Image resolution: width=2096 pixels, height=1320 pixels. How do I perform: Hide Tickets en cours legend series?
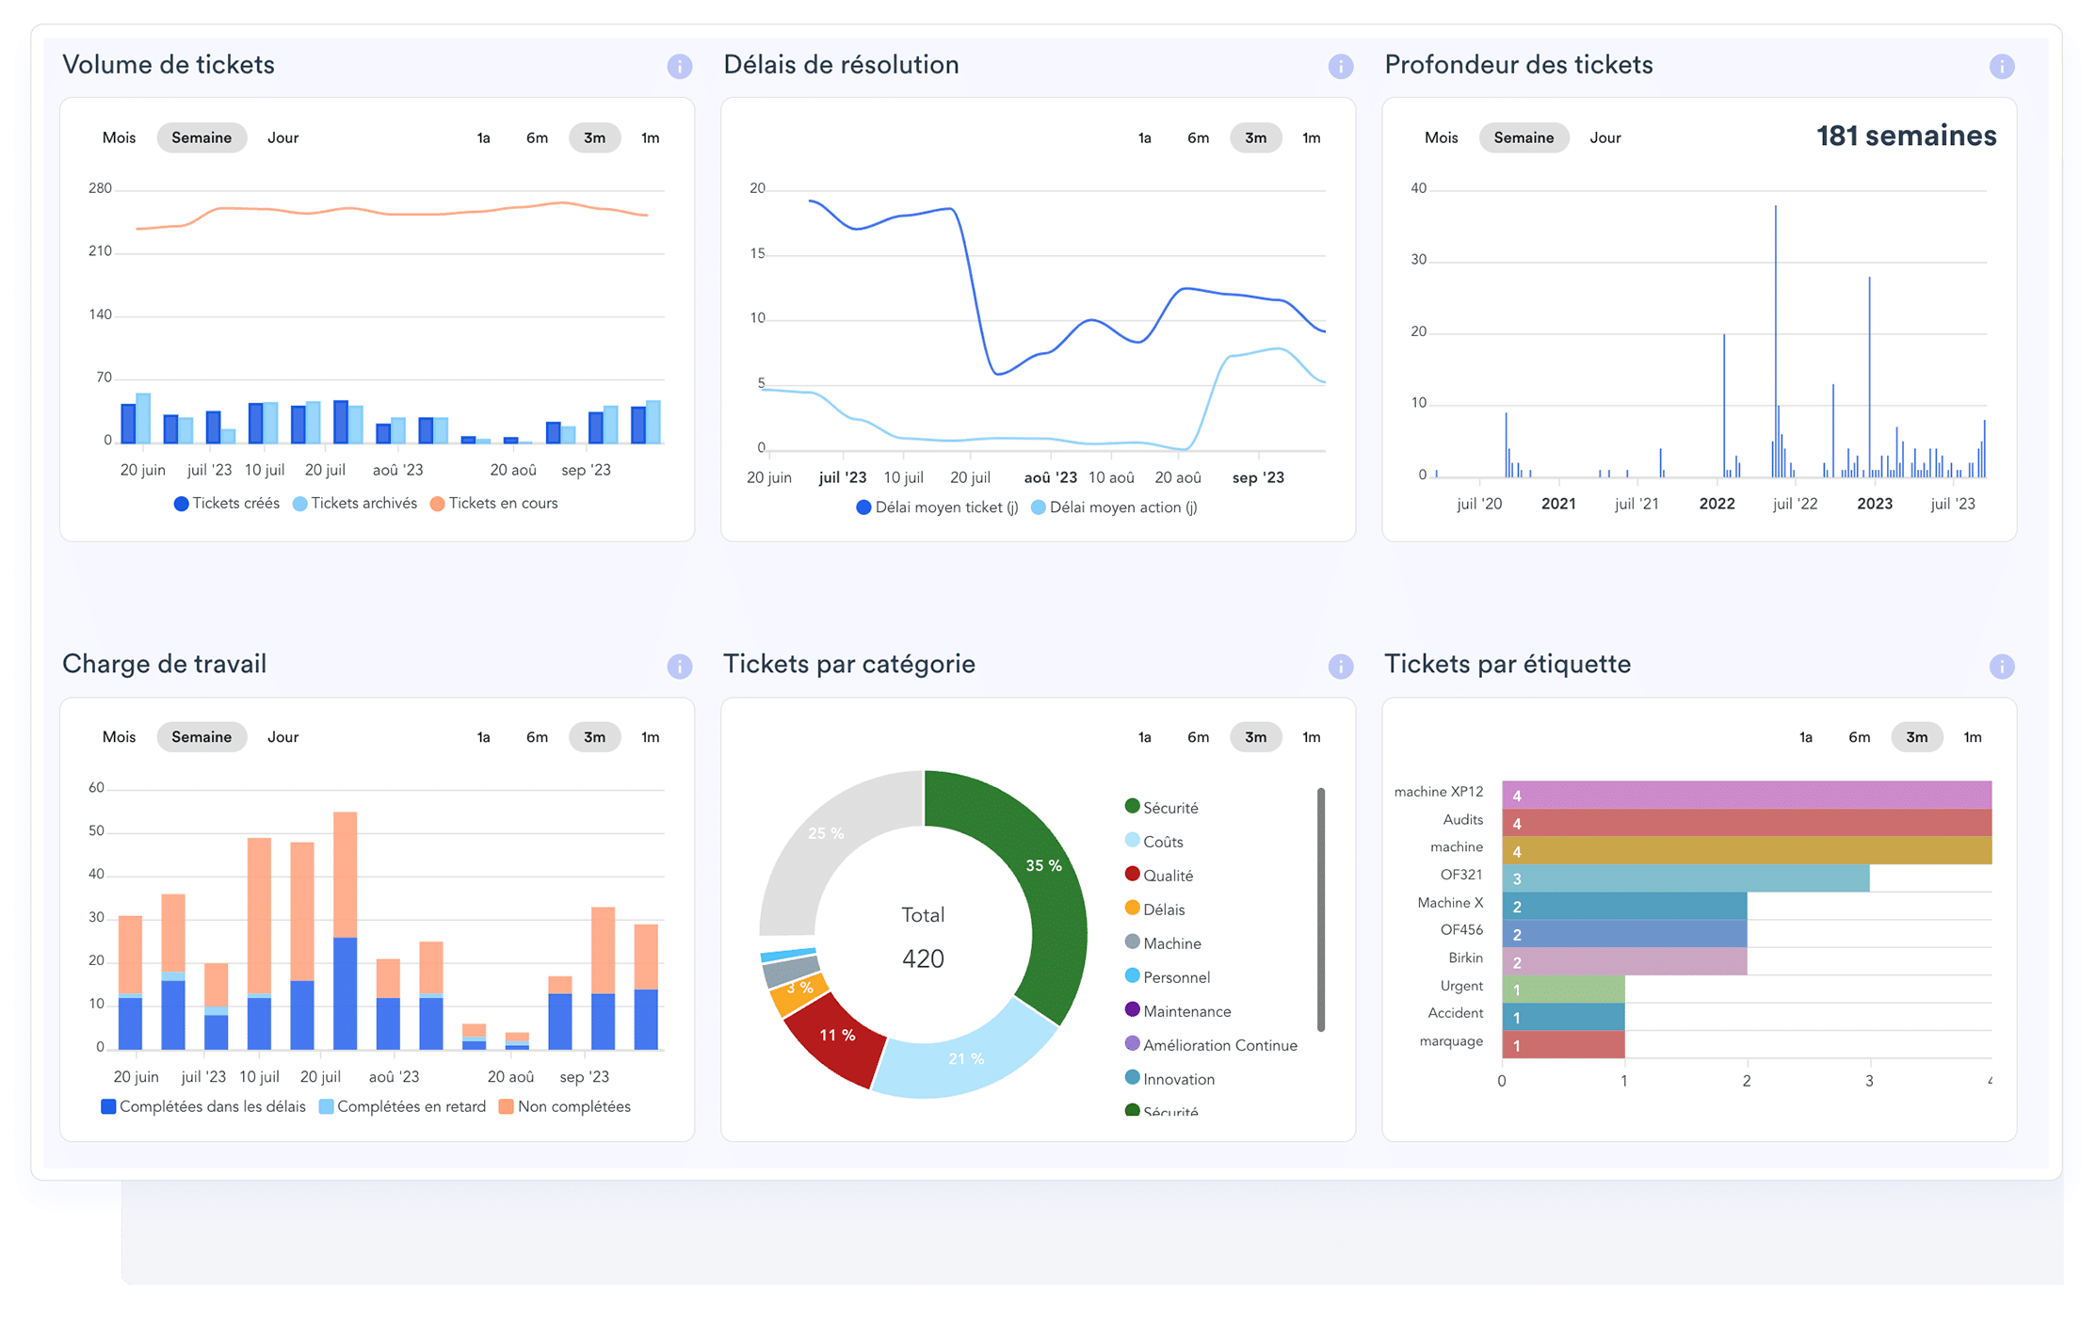(x=493, y=504)
